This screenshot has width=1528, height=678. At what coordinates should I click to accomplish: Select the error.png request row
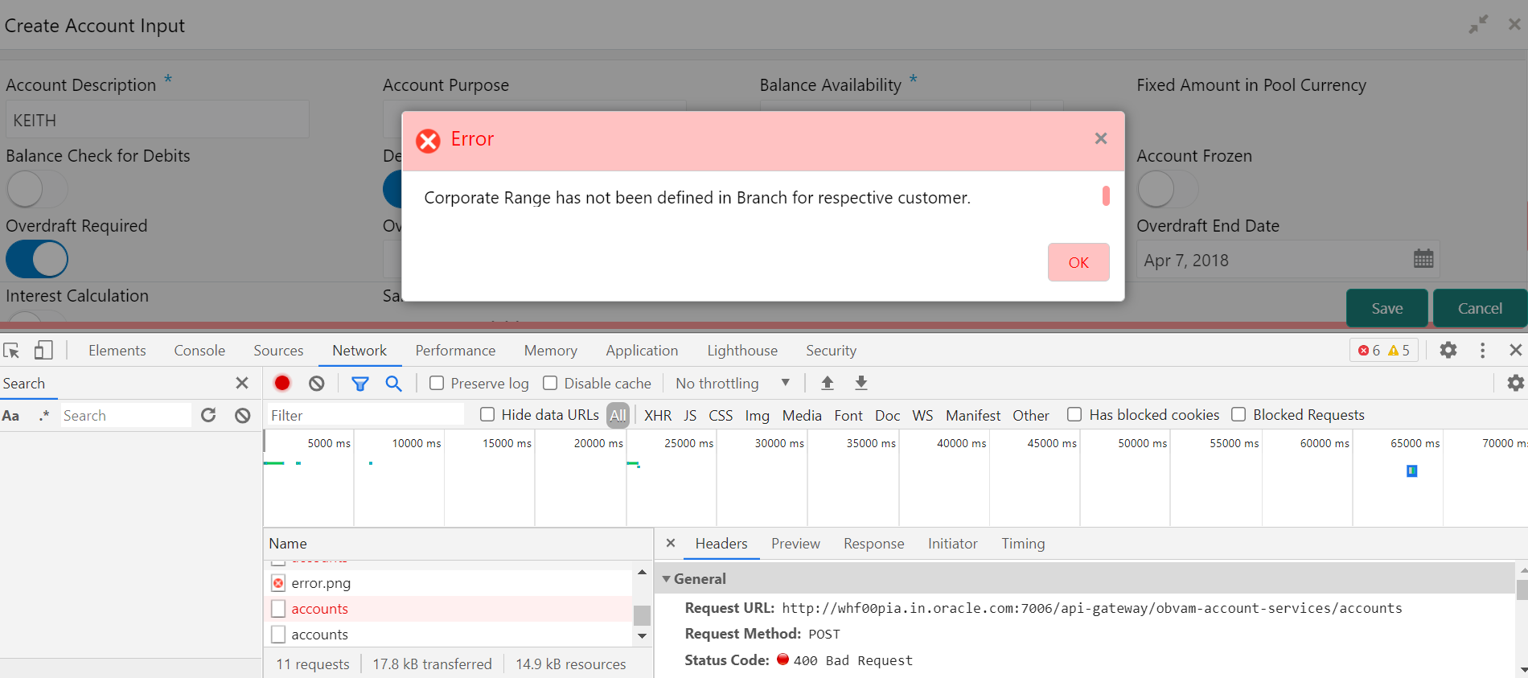click(449, 583)
